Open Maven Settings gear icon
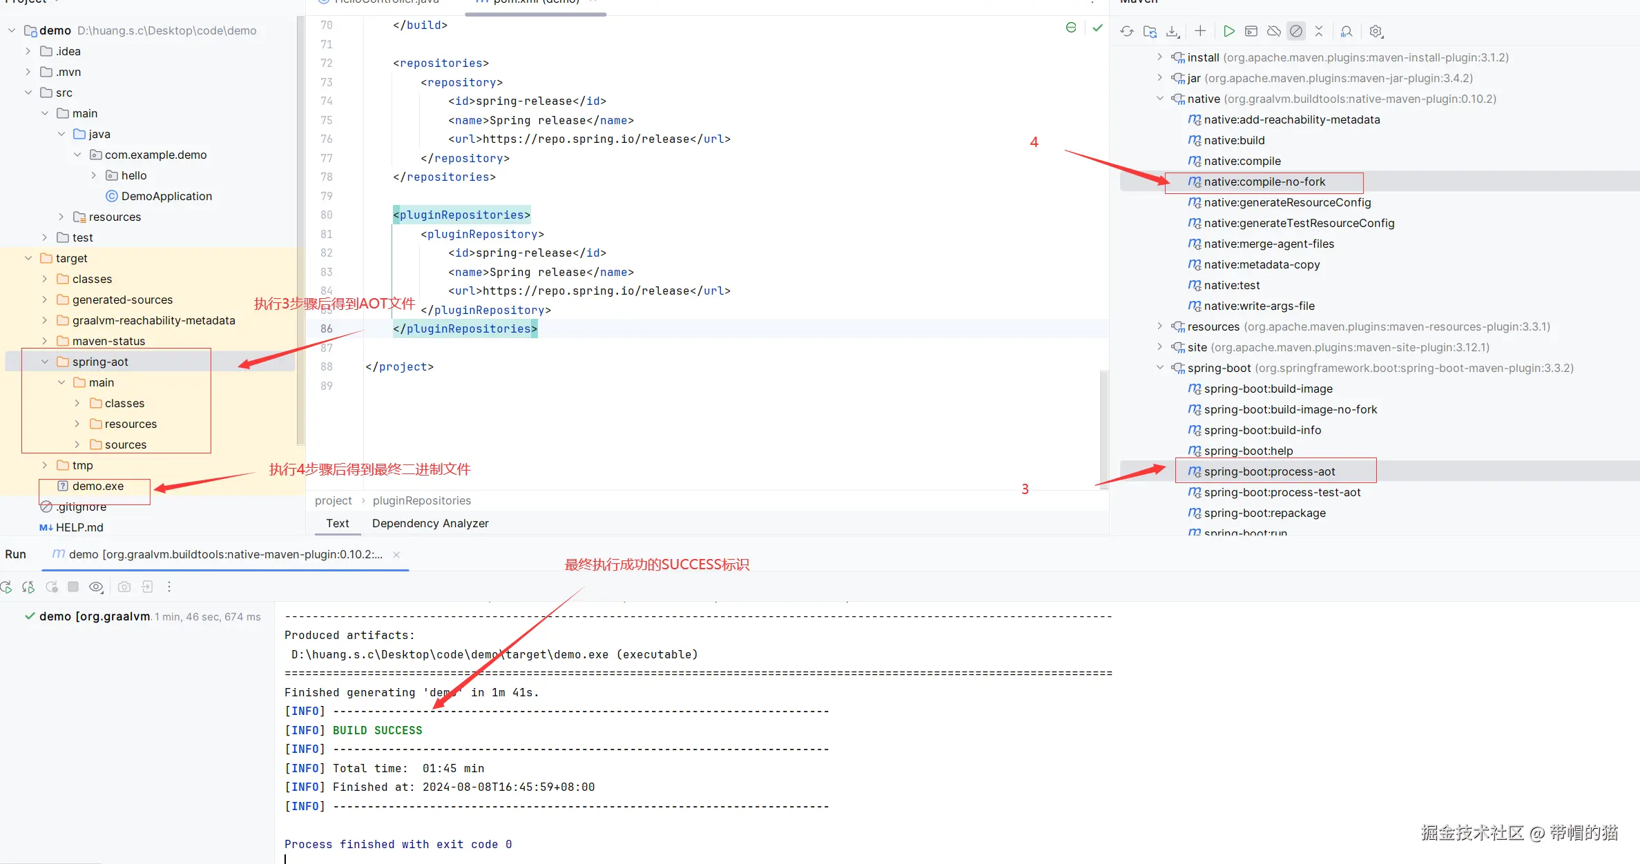 point(1376,31)
